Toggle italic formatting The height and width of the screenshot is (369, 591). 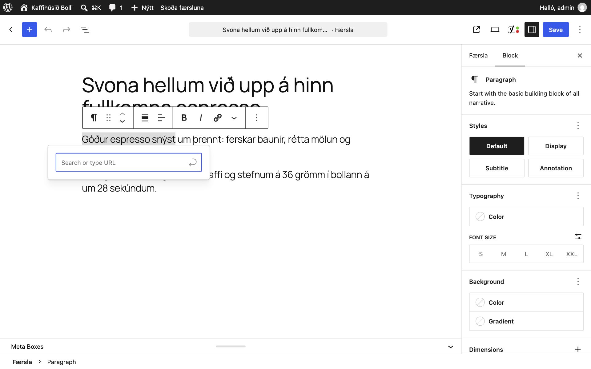pyautogui.click(x=201, y=117)
